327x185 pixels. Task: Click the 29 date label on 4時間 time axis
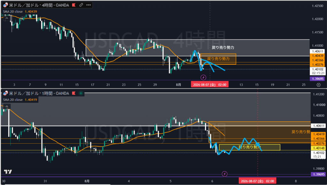coord(155,85)
